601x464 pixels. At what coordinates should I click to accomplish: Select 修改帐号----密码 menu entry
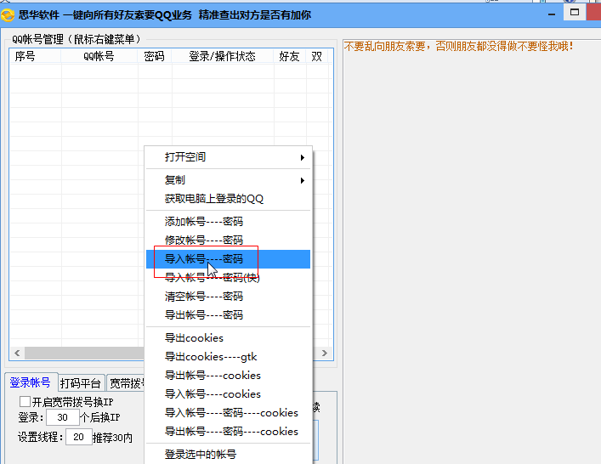coord(228,240)
